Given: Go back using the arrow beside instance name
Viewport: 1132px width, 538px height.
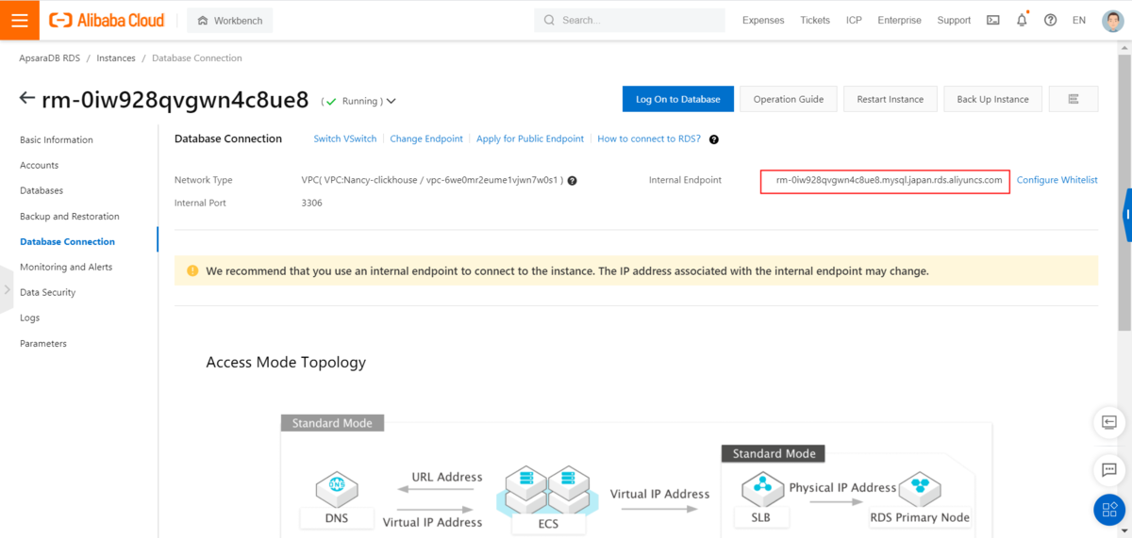Looking at the screenshot, I should [27, 99].
